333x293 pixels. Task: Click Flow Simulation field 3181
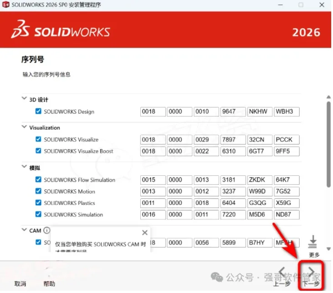(233, 180)
